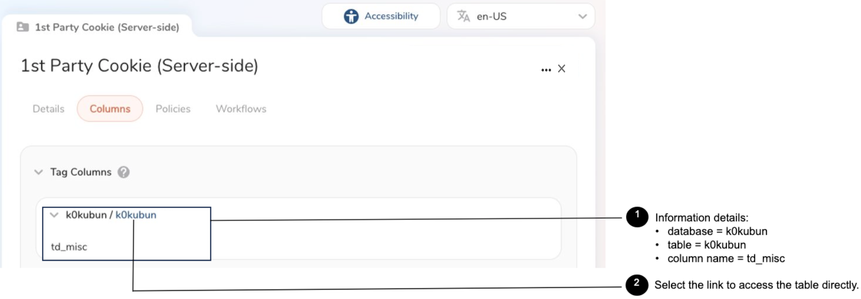Open the en-US language dropdown

pos(582,17)
